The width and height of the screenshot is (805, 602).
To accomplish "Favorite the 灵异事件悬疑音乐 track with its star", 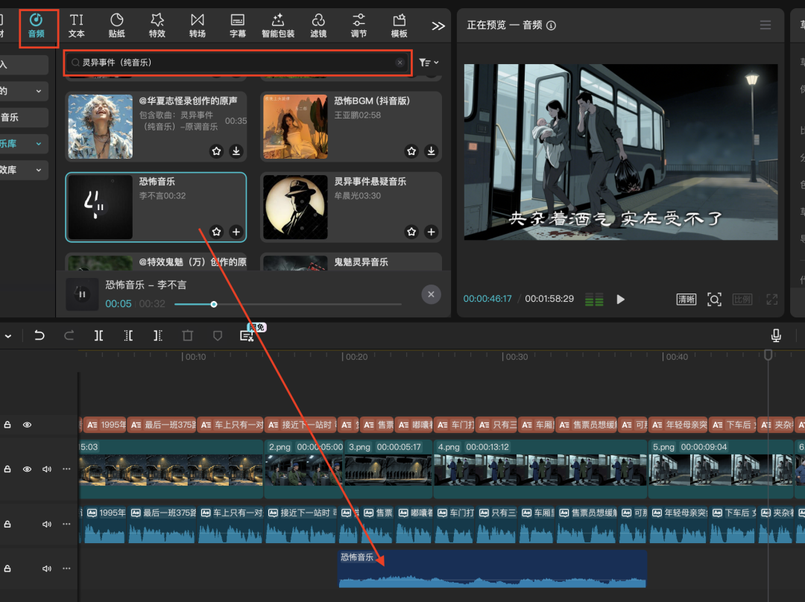I will [x=411, y=232].
